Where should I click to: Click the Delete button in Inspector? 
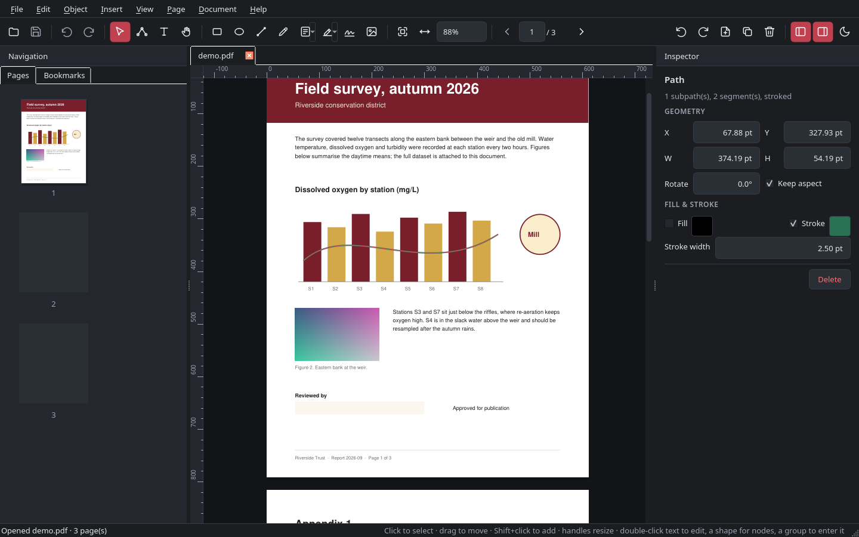(x=830, y=279)
